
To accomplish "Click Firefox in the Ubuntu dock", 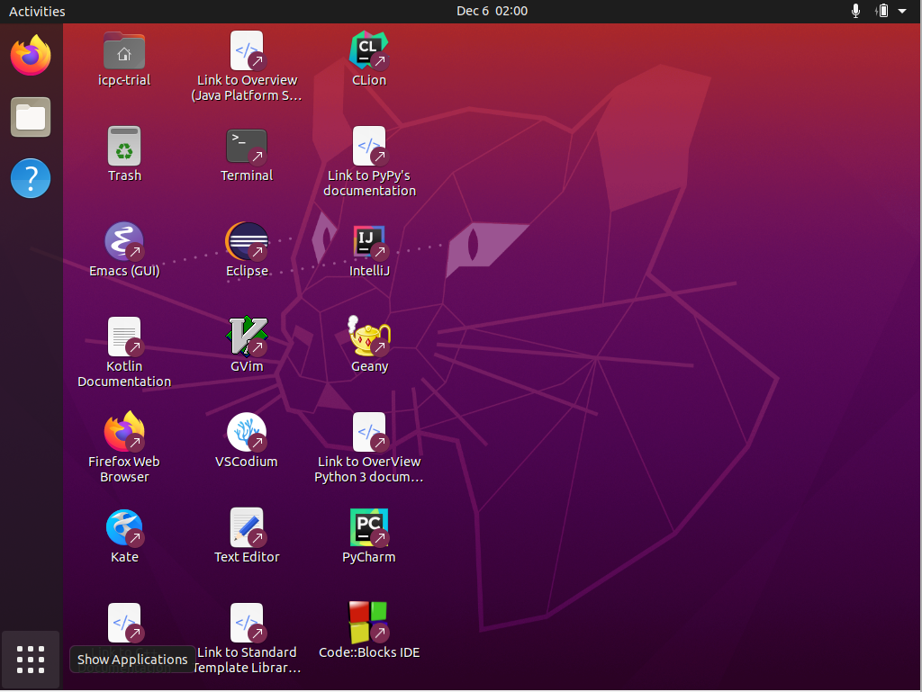I will (x=31, y=55).
